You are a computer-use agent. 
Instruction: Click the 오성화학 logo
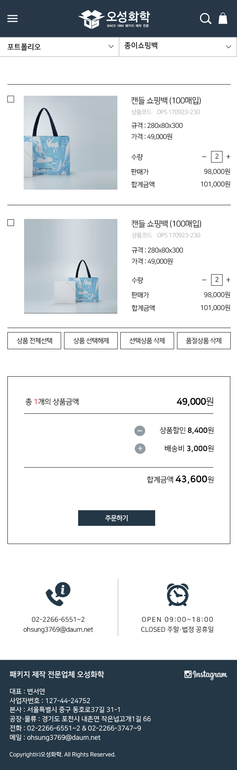pos(118,18)
